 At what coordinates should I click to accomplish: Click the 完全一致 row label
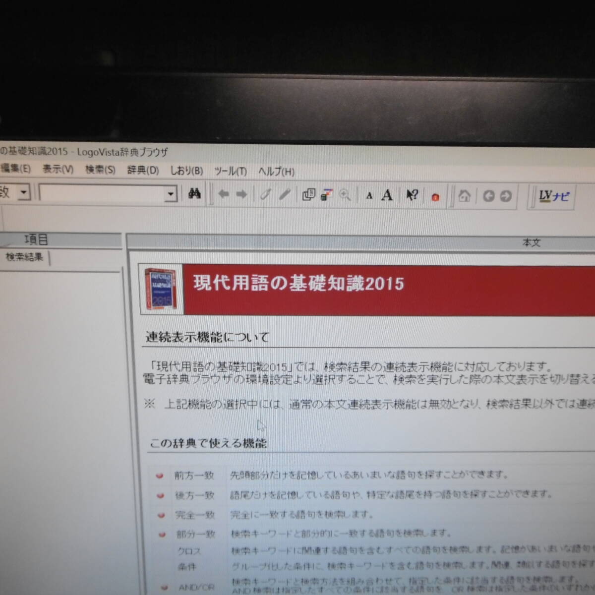(x=195, y=515)
